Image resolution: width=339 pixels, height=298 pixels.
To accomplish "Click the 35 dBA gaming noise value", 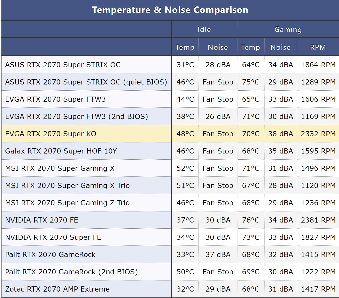I will point(280,151).
